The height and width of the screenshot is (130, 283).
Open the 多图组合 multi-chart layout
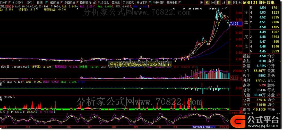[70, 2]
